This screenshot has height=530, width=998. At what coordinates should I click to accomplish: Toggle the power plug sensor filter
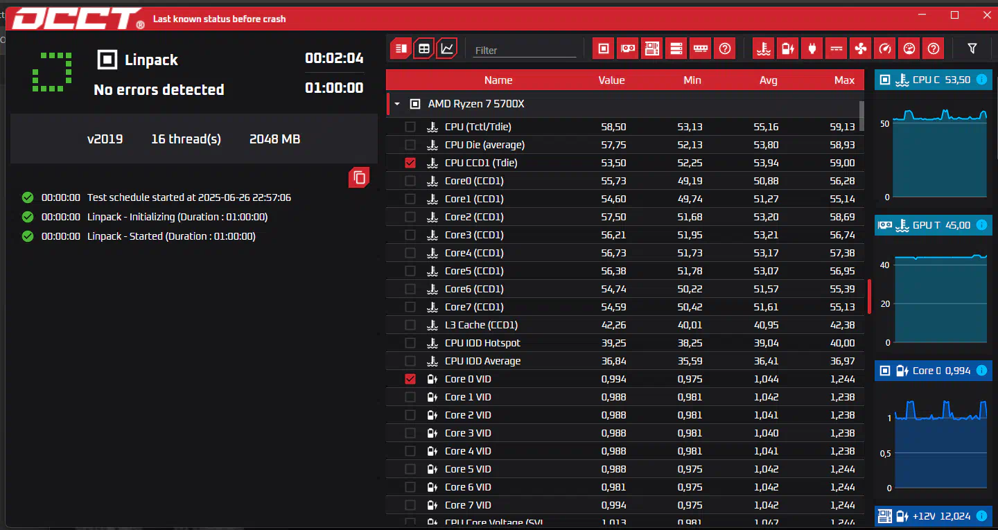[812, 48]
